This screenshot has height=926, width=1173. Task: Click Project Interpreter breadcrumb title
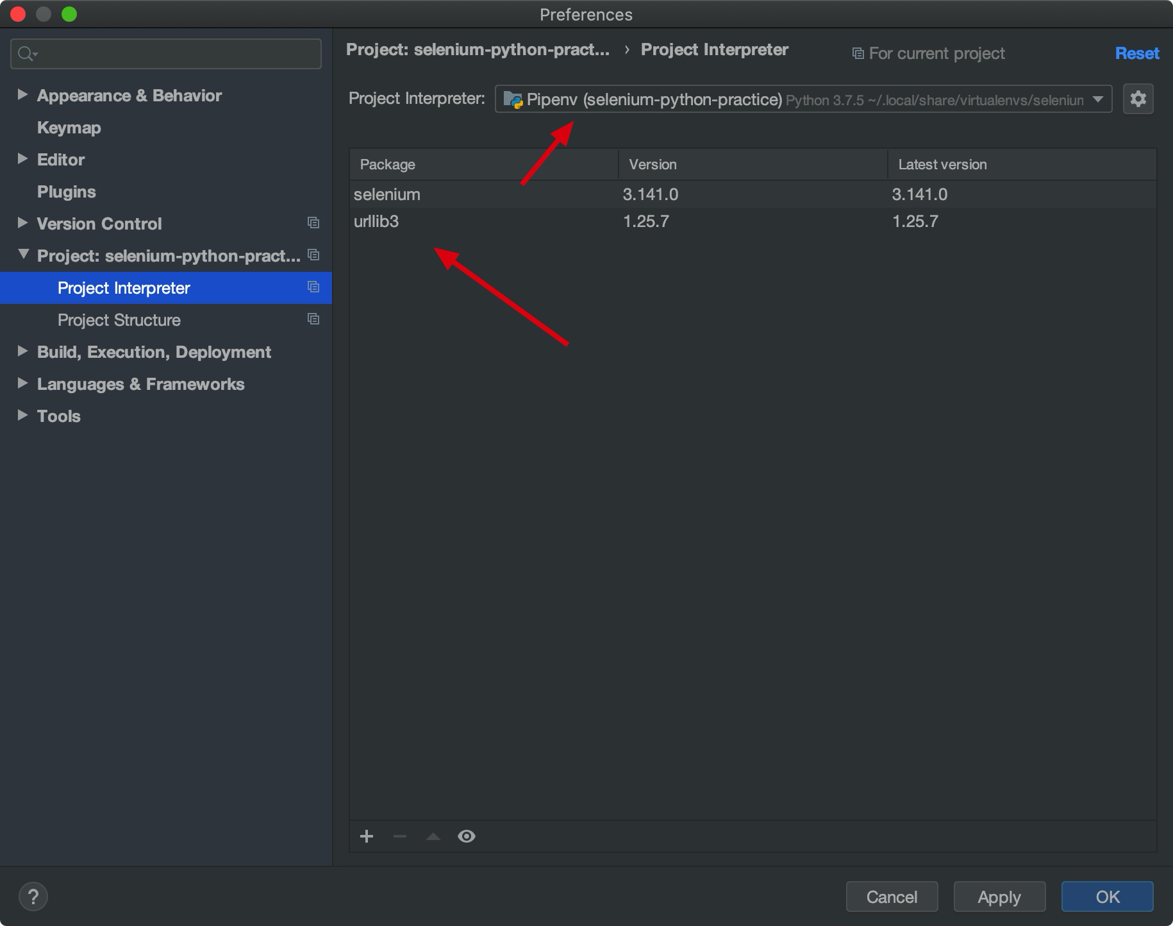(x=714, y=50)
